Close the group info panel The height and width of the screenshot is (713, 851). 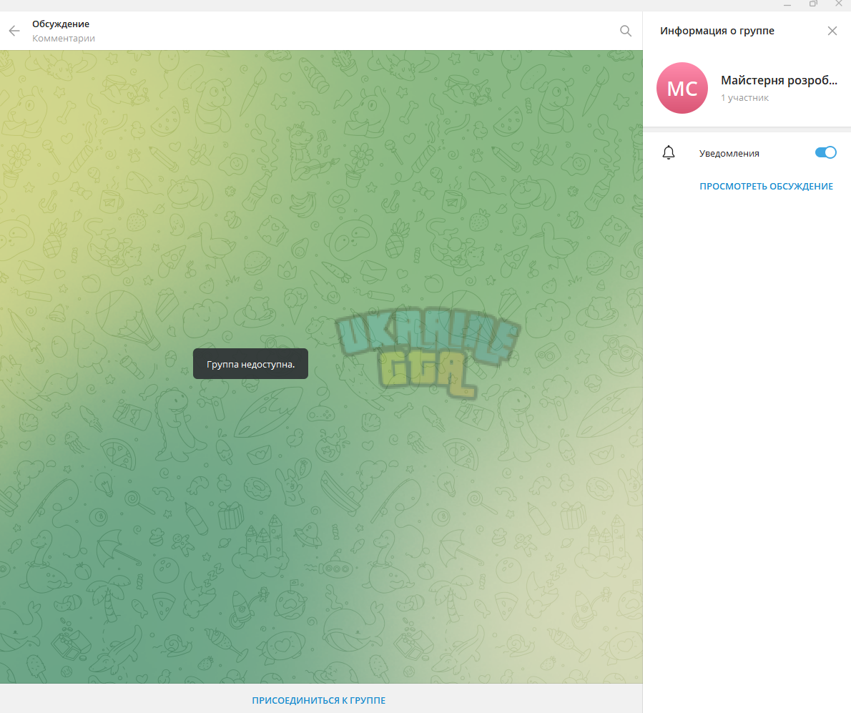[x=832, y=31]
